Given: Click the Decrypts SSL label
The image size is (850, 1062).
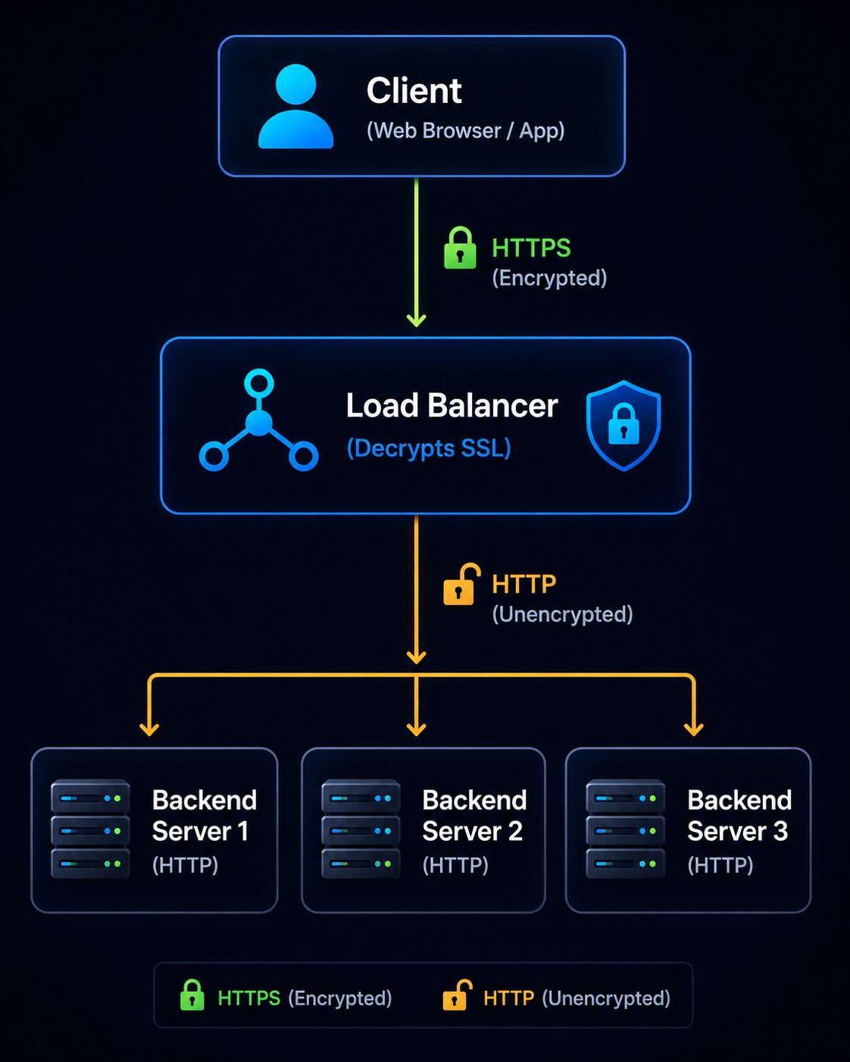Looking at the screenshot, I should coord(429,448).
